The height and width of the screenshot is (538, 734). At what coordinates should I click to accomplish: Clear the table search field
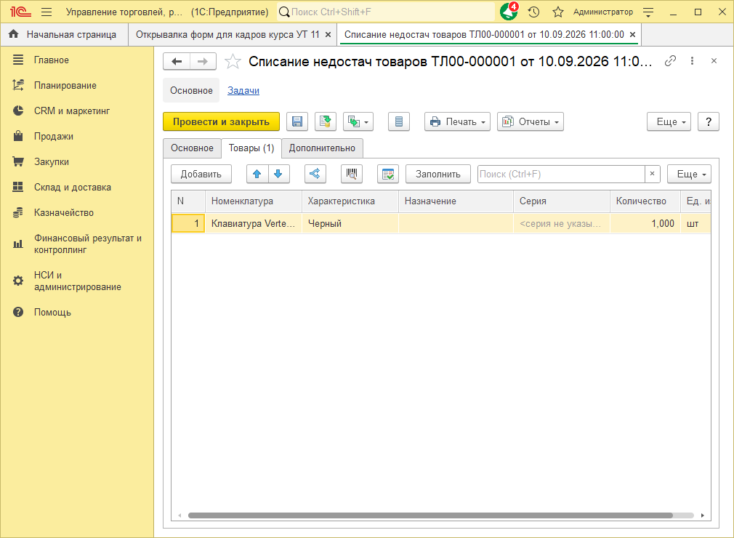(x=652, y=174)
